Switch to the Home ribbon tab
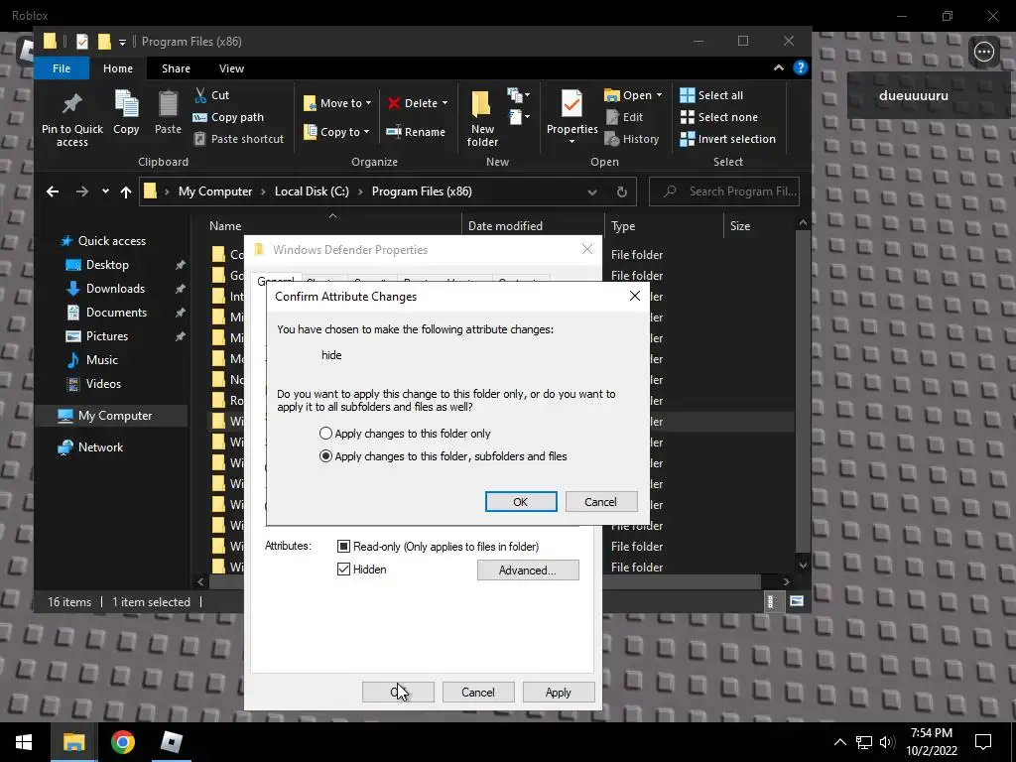Screen dimensions: 1016x762 118,68
